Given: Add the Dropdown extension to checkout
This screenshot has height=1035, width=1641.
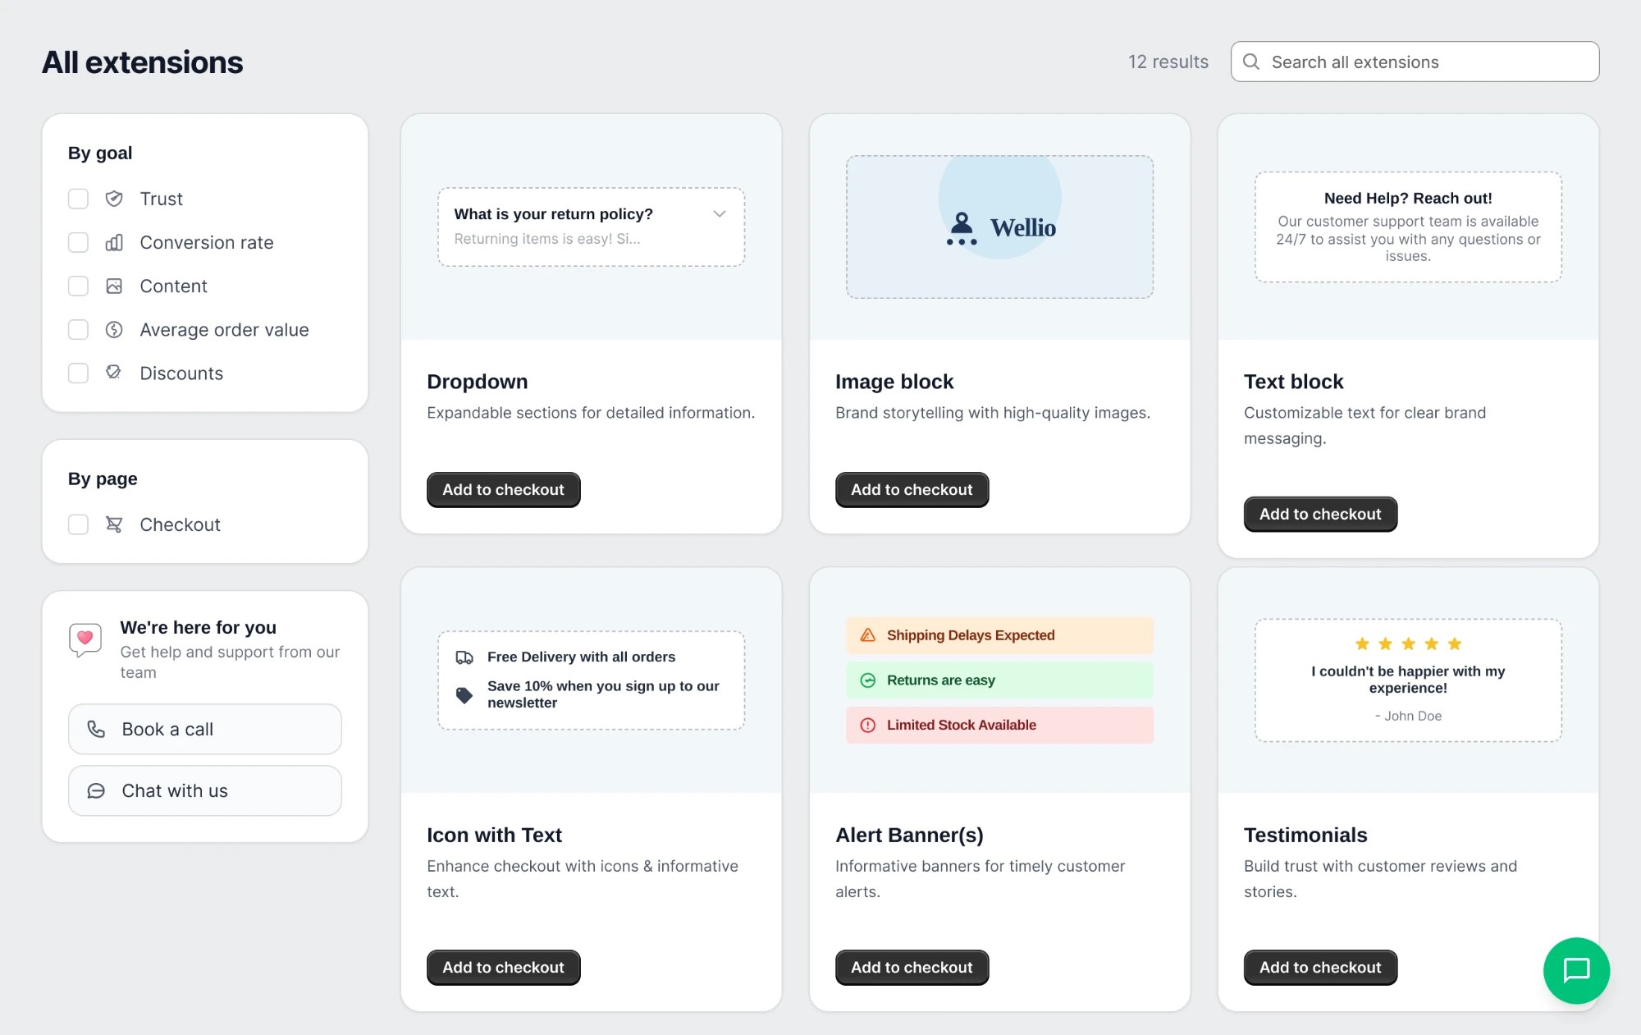Looking at the screenshot, I should point(504,490).
